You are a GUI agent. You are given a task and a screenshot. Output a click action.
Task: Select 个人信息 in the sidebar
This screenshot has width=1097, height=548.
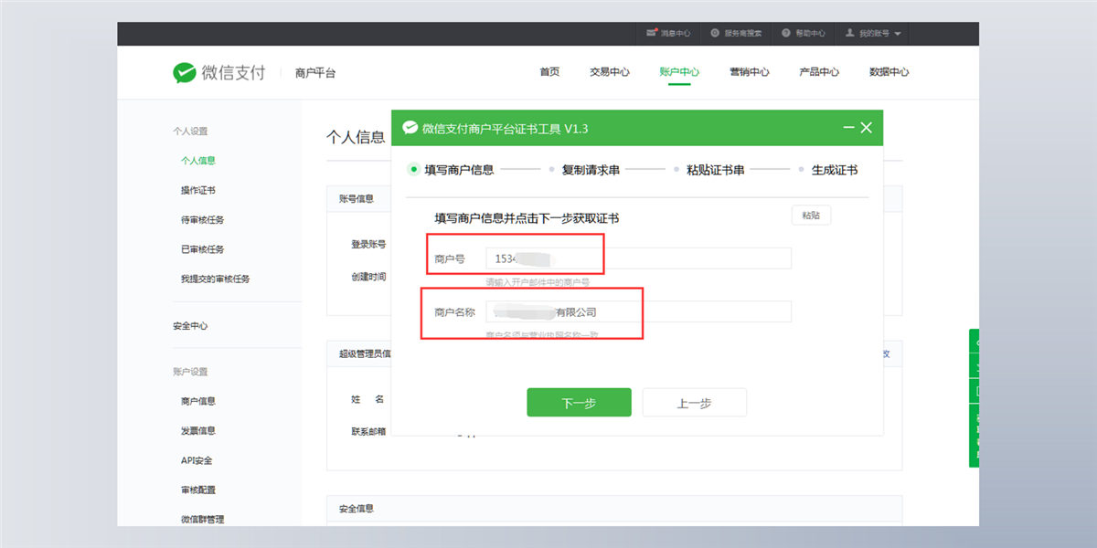[198, 161]
